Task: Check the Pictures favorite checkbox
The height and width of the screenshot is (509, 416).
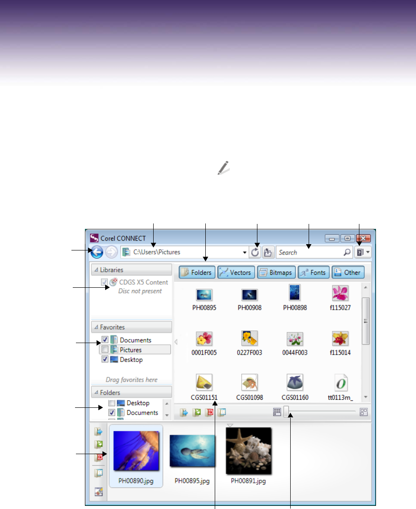Action: 105,349
